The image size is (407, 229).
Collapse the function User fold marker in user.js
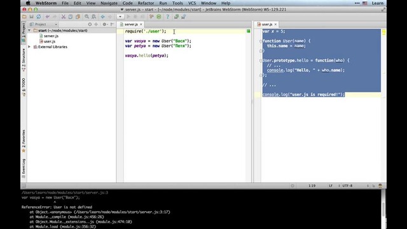click(x=261, y=41)
